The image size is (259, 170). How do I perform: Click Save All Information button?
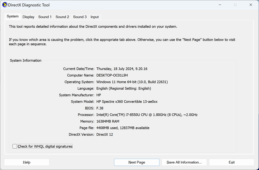[x=184, y=162]
